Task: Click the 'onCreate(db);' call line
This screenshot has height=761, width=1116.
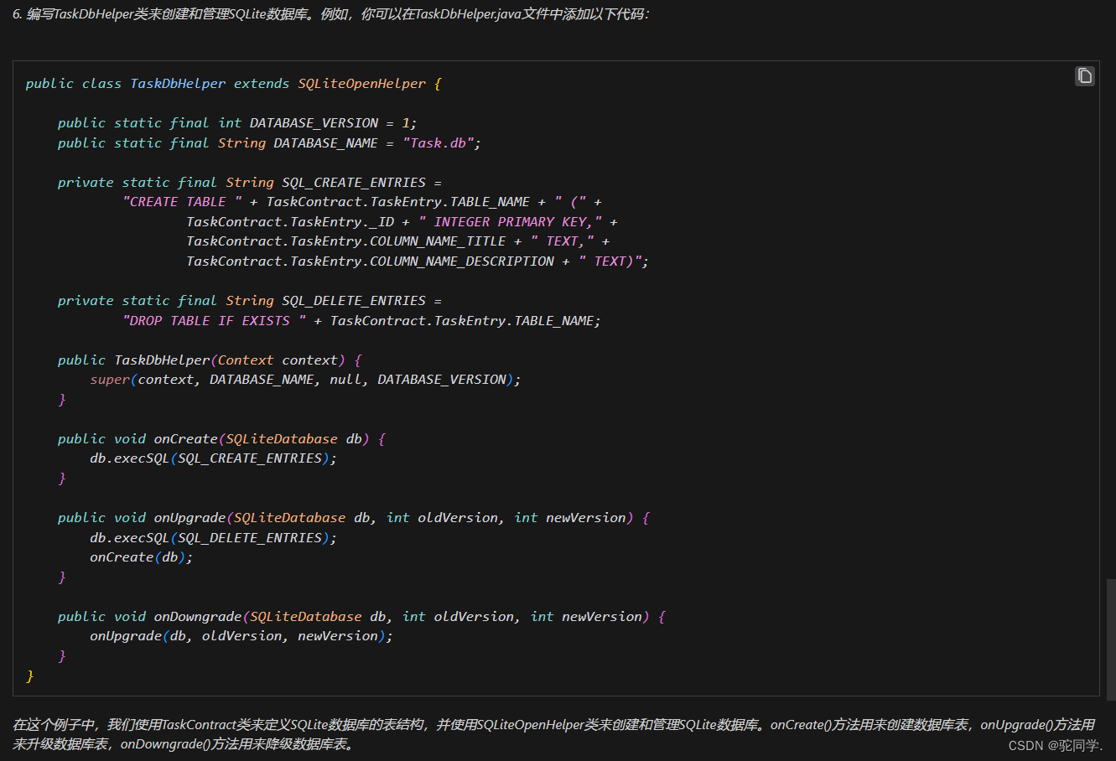Action: tap(141, 557)
